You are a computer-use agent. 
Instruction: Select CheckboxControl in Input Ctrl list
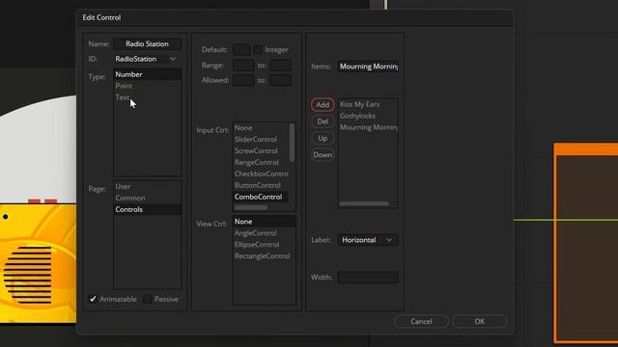click(x=261, y=173)
